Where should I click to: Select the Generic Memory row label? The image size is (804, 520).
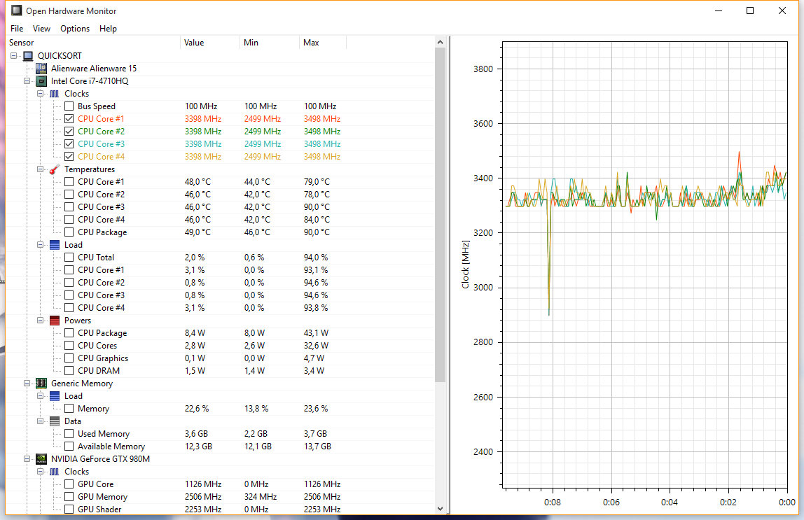[82, 384]
